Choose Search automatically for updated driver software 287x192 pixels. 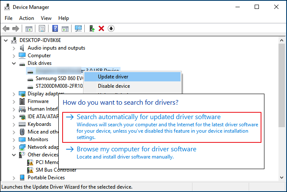point(149,117)
